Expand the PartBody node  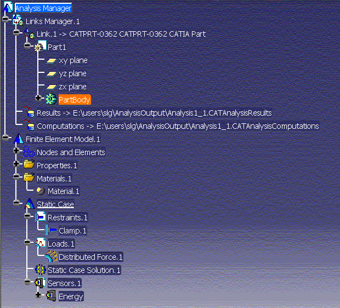[38, 99]
